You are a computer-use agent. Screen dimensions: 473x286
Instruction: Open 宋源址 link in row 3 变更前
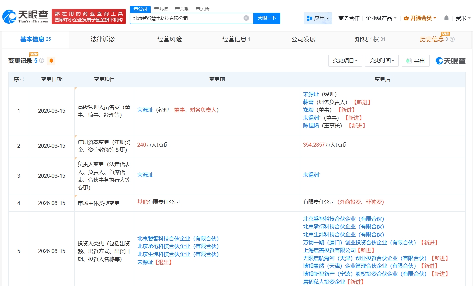pyautogui.click(x=145, y=175)
